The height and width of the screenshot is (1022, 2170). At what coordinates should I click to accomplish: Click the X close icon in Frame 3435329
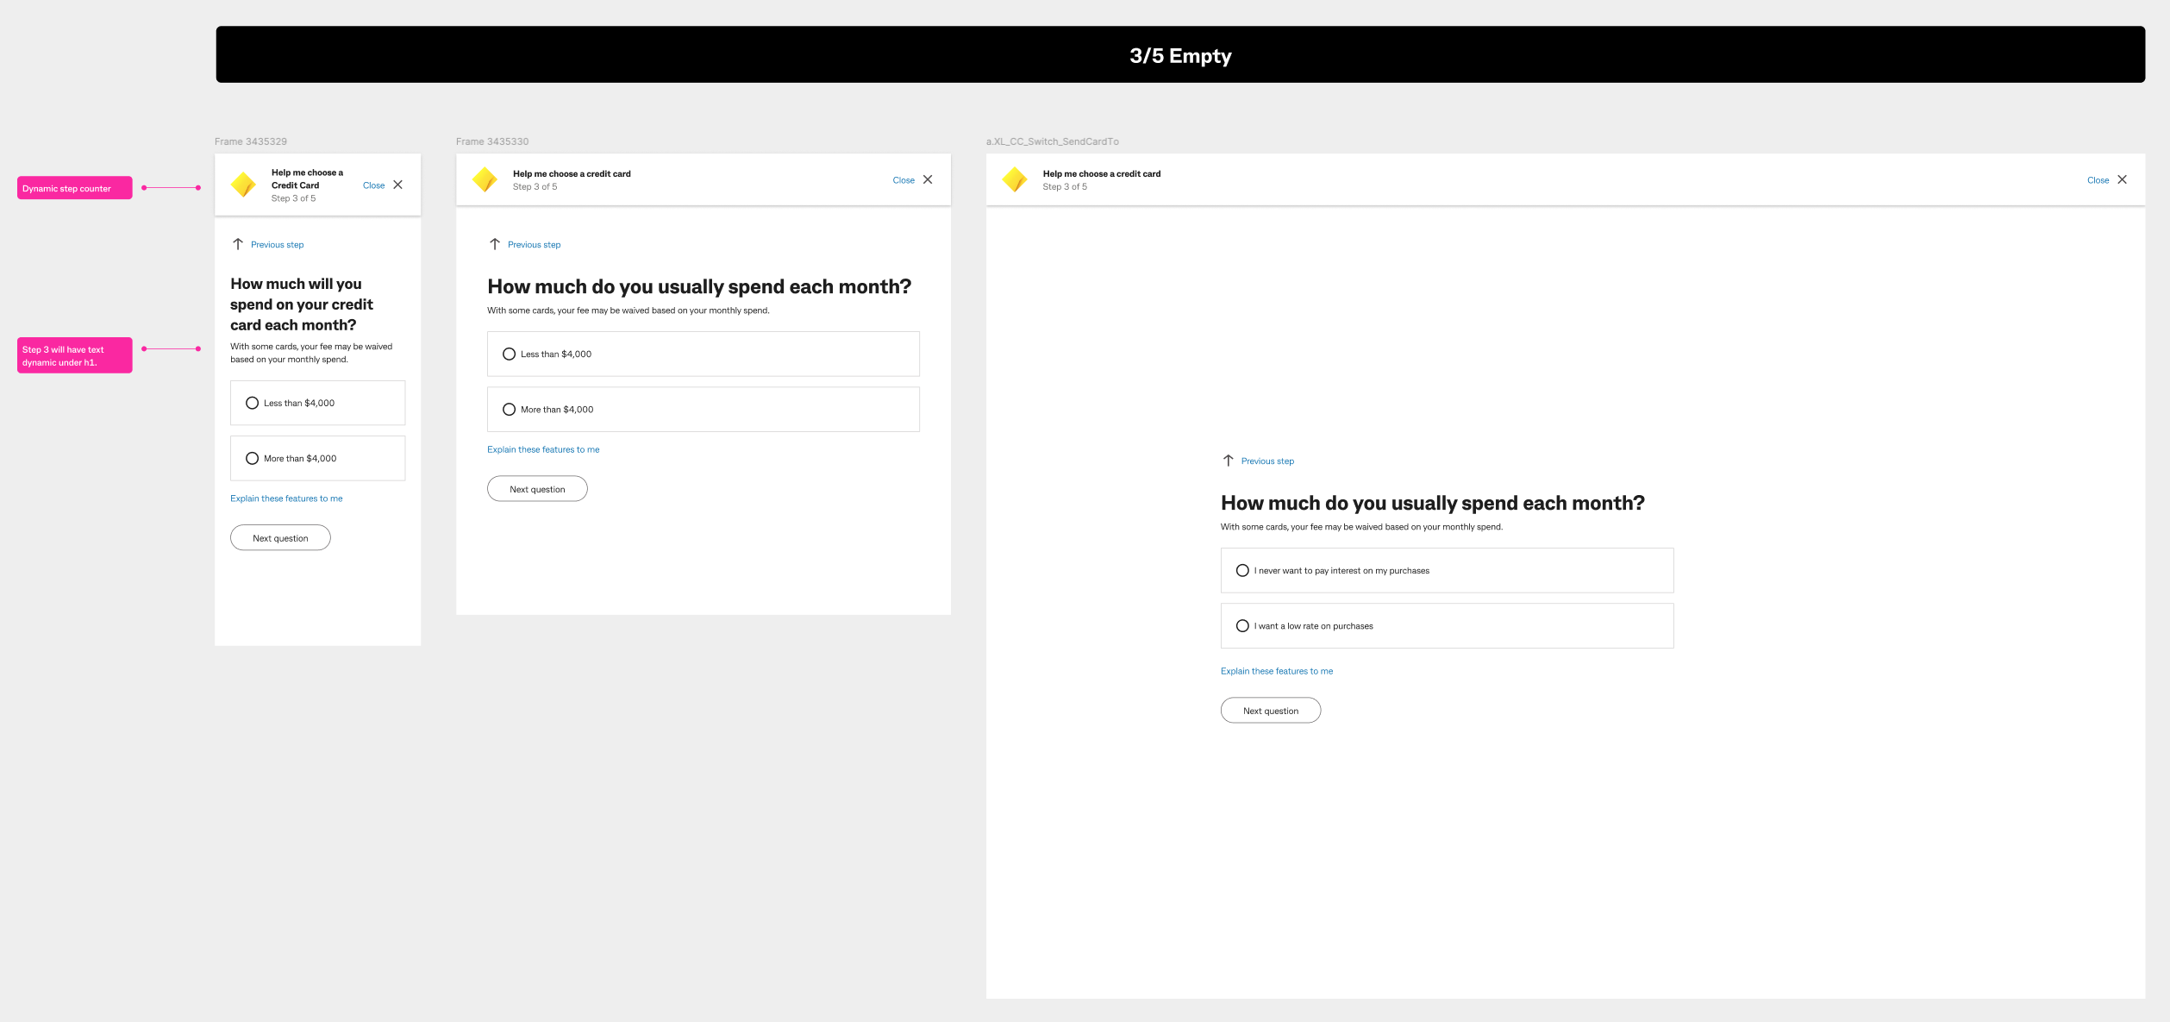pos(397,185)
